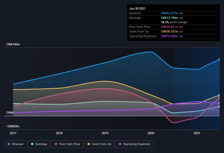Viewport: 224px width, 153px height.
Task: Click the Free Cash Flow endpoint marker
Action: [219, 98]
